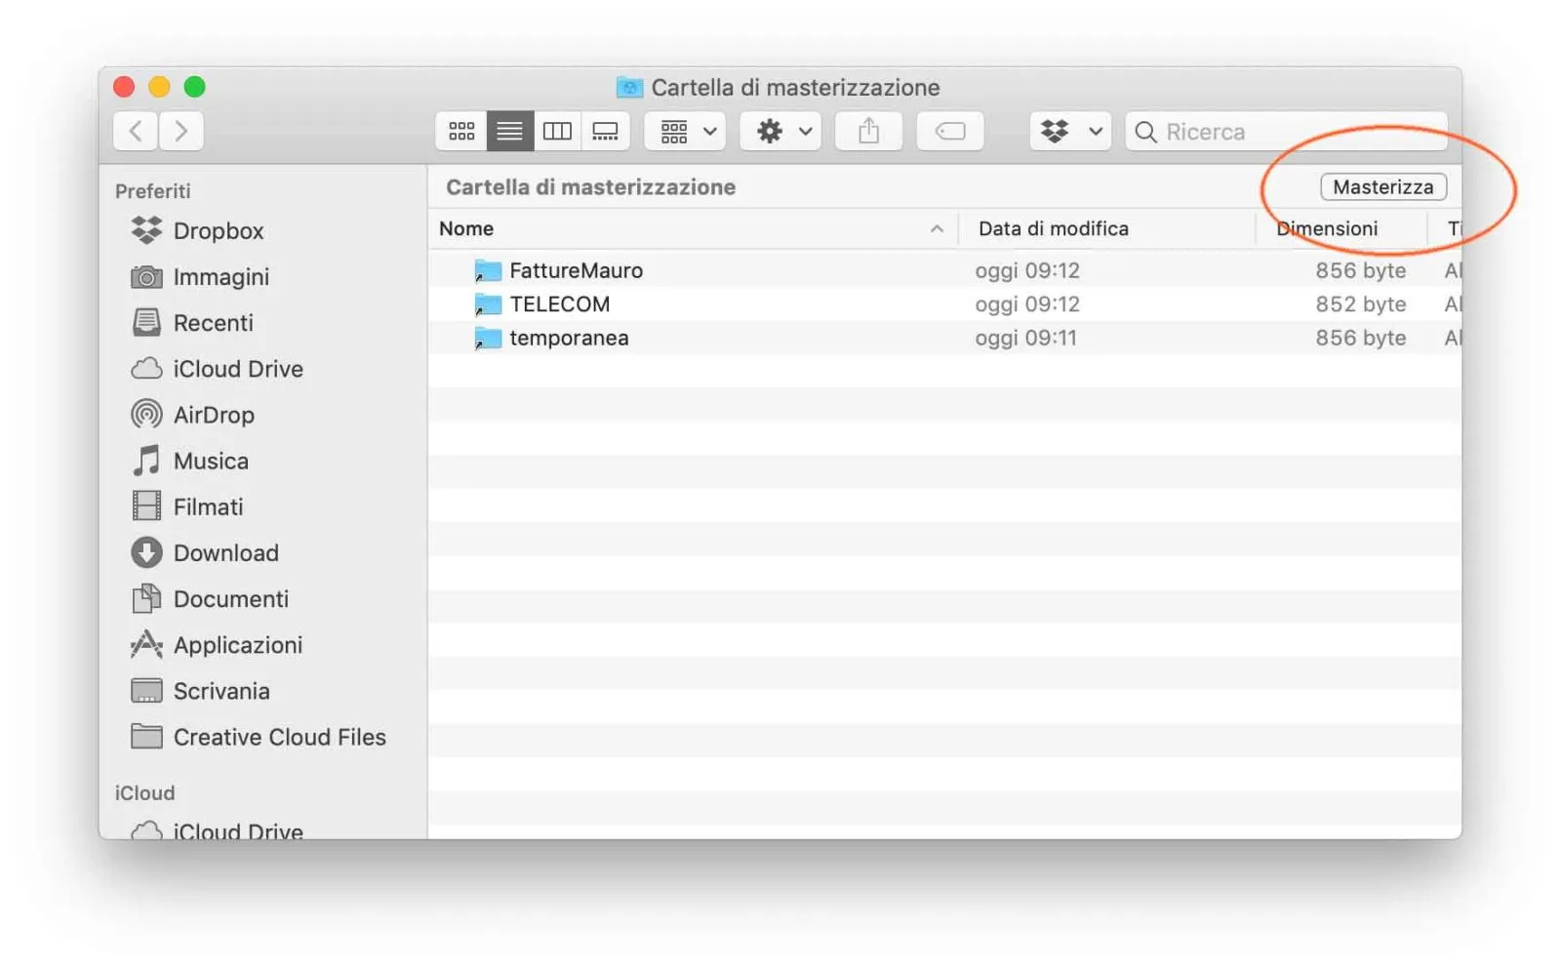Open Immagini from the sidebar

221,277
